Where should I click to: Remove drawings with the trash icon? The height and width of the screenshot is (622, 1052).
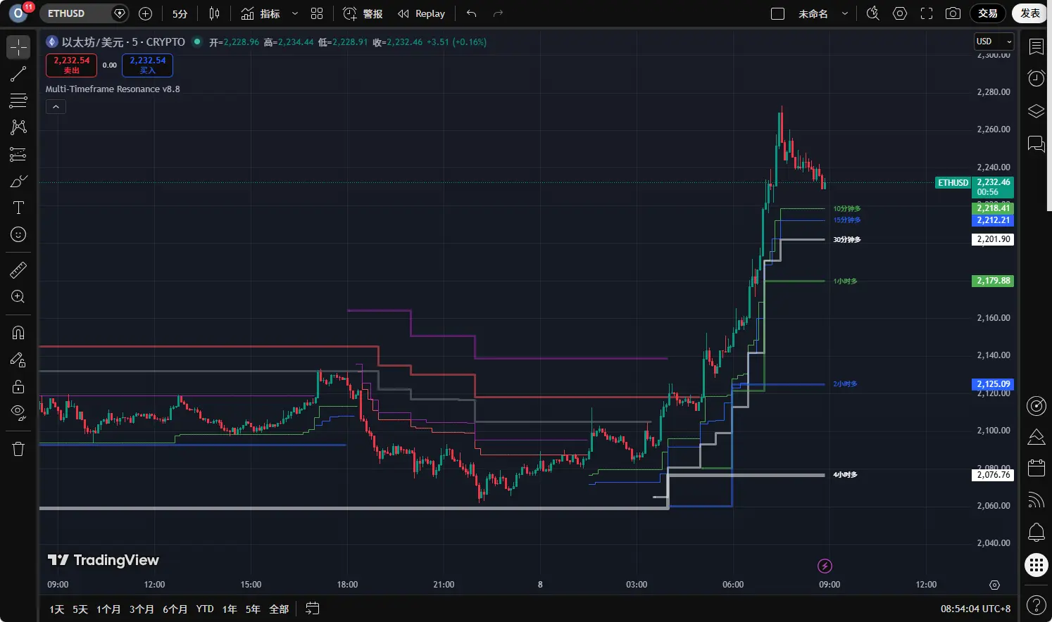point(18,449)
